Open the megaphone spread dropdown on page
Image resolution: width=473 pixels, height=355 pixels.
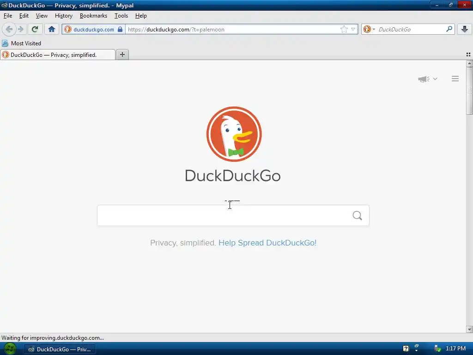tap(427, 79)
